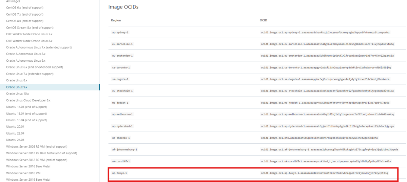
Task: Open Ubuntu 18.04 (end of support)
Action: click(x=26, y=120)
